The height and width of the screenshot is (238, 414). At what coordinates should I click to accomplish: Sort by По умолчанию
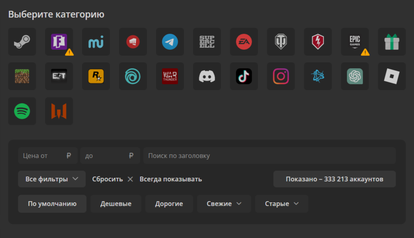[52, 203]
